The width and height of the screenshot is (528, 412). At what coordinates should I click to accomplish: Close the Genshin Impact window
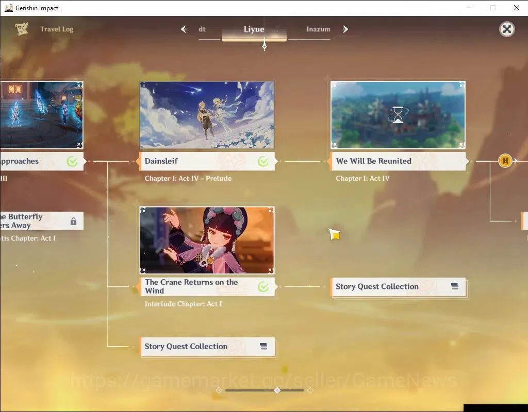pos(517,8)
